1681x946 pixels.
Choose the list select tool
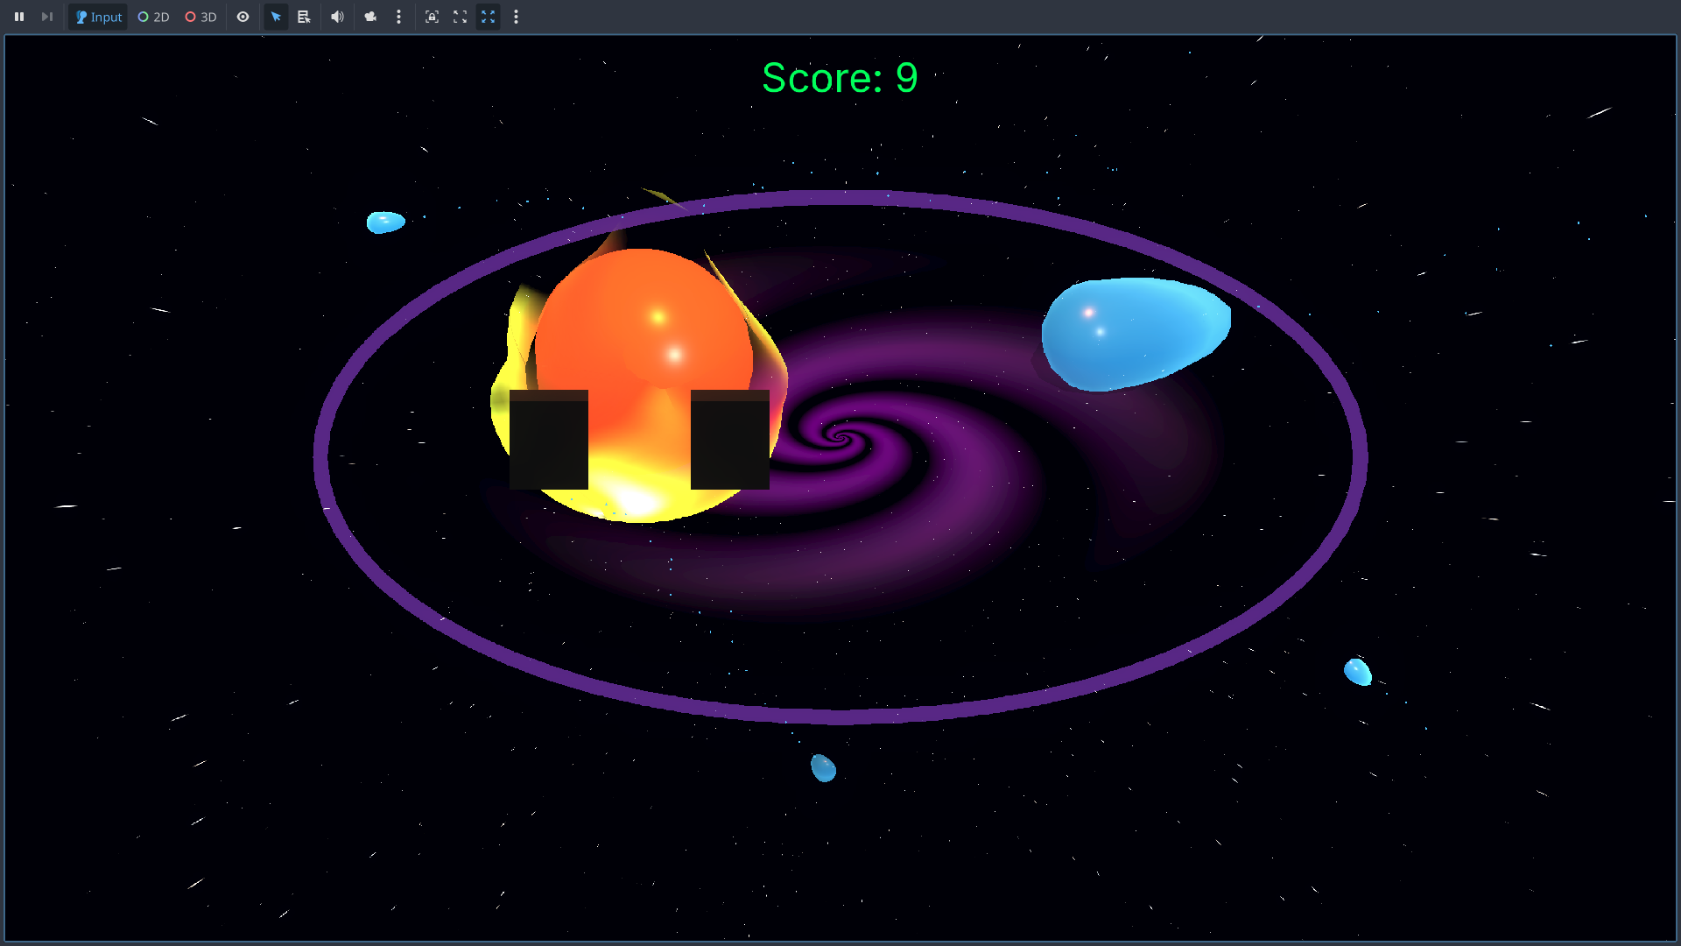pyautogui.click(x=304, y=17)
